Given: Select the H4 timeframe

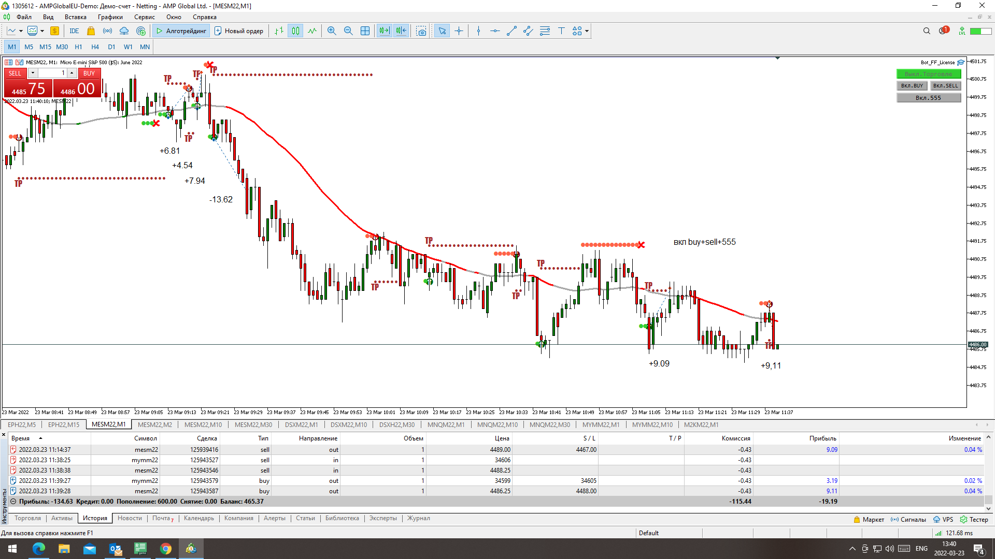Looking at the screenshot, I should pos(95,47).
